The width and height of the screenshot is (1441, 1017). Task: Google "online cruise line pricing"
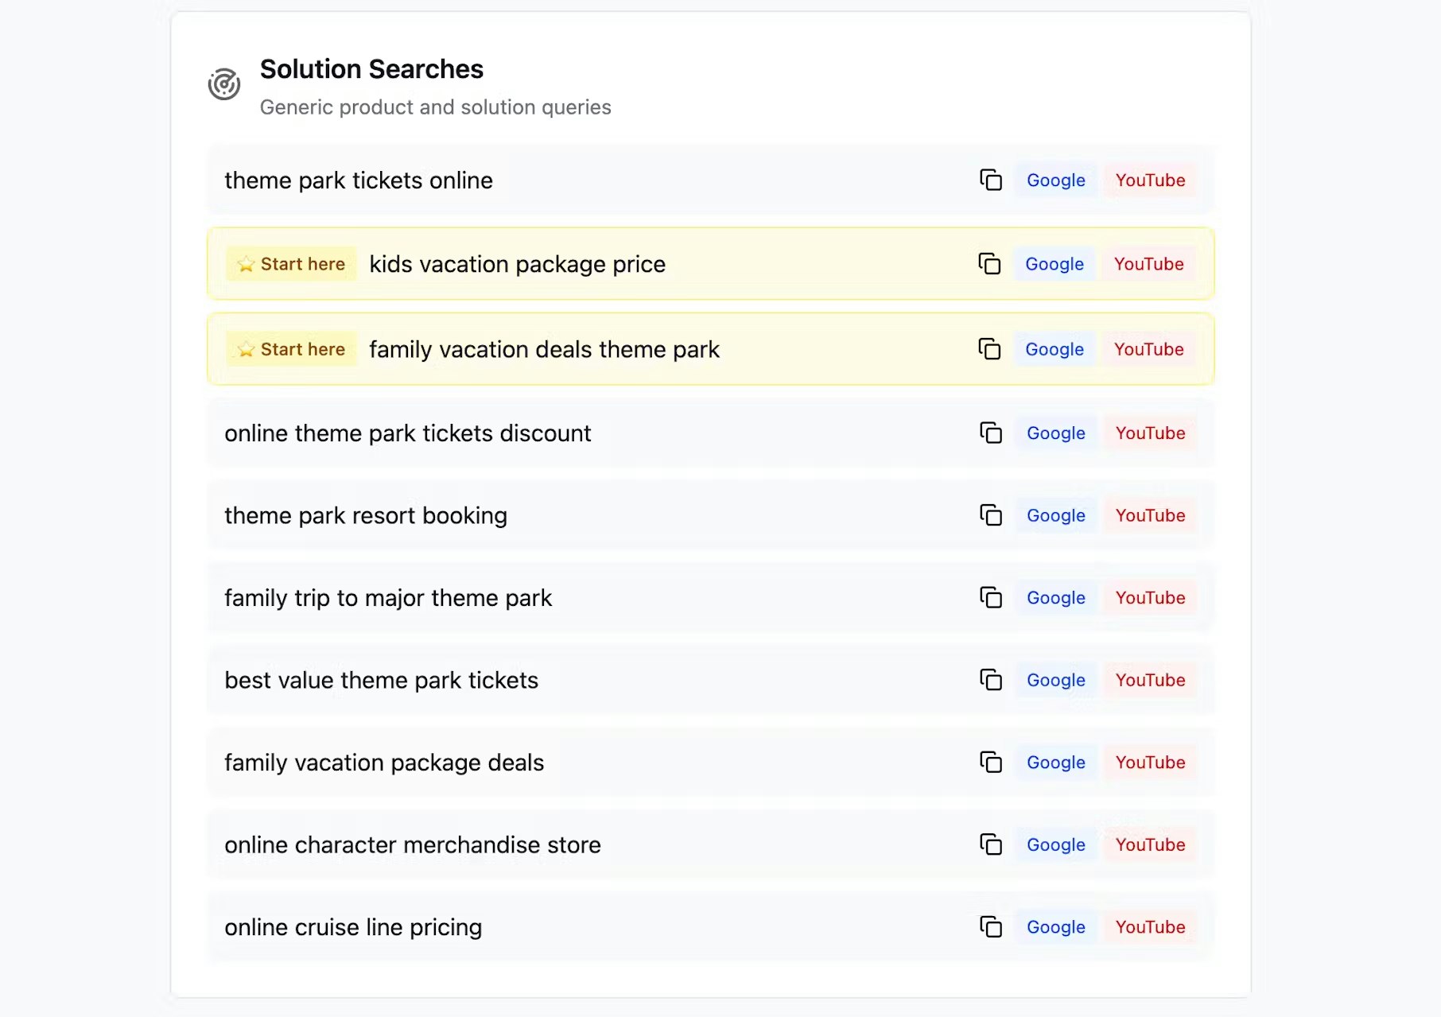[1055, 927]
